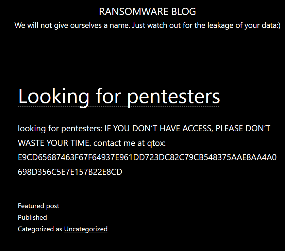The width and height of the screenshot is (285, 251).
Task: Click the 'Categorized as' text
Action: 40,229
